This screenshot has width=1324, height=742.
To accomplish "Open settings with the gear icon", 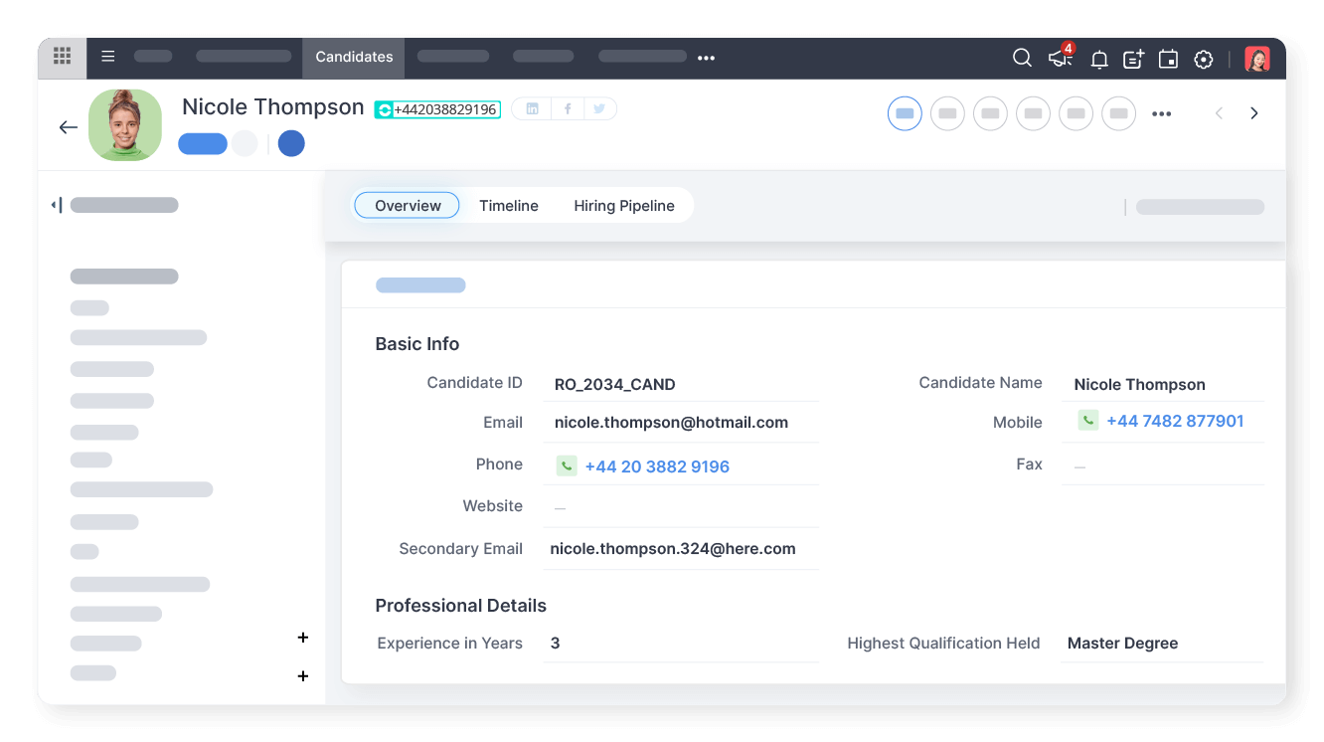I will tap(1203, 59).
